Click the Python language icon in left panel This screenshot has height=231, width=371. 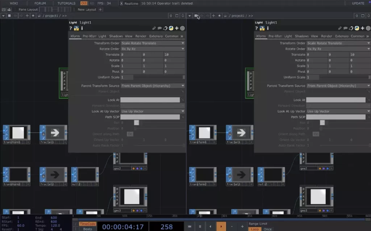tap(171, 28)
